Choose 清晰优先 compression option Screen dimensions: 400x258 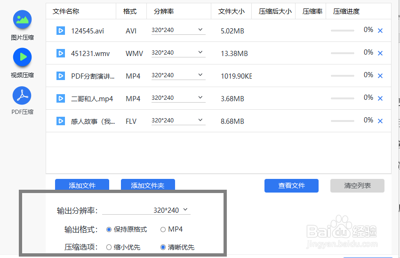[163, 247]
